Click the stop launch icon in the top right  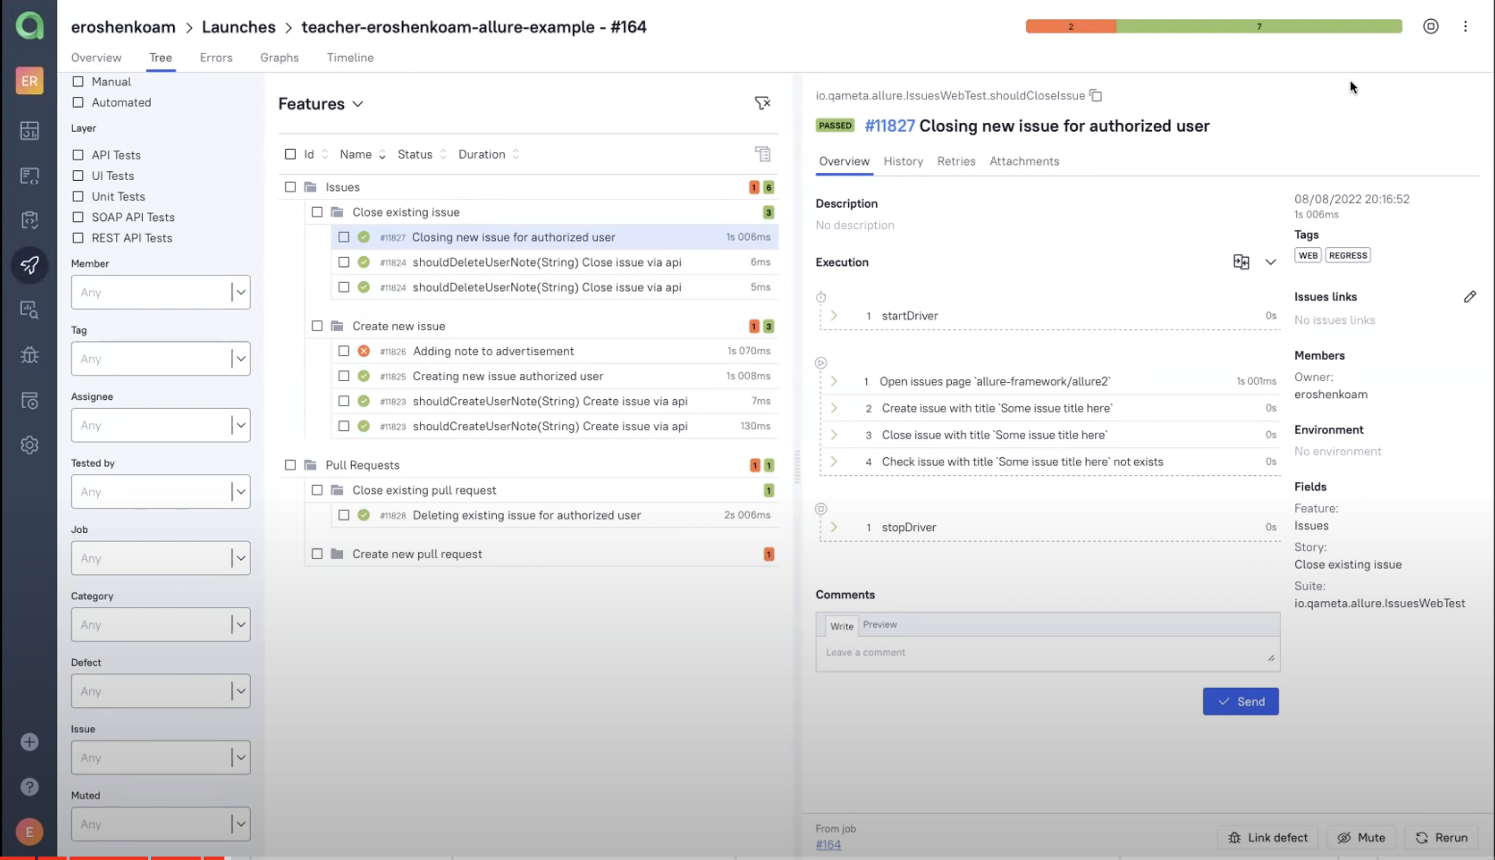coord(1430,27)
